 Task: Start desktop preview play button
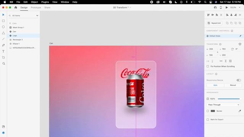(x=226, y=8)
